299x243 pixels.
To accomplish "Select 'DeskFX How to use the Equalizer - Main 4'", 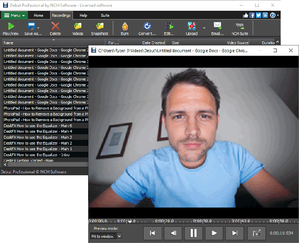I will coord(46,131).
